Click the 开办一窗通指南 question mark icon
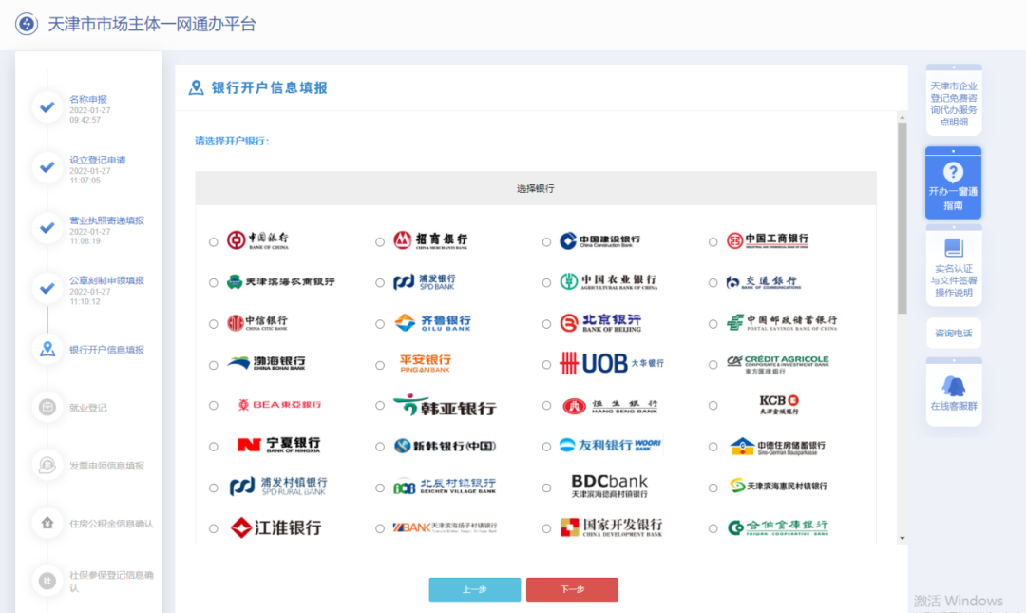Screen dimensions: 1026x613 tap(953, 171)
